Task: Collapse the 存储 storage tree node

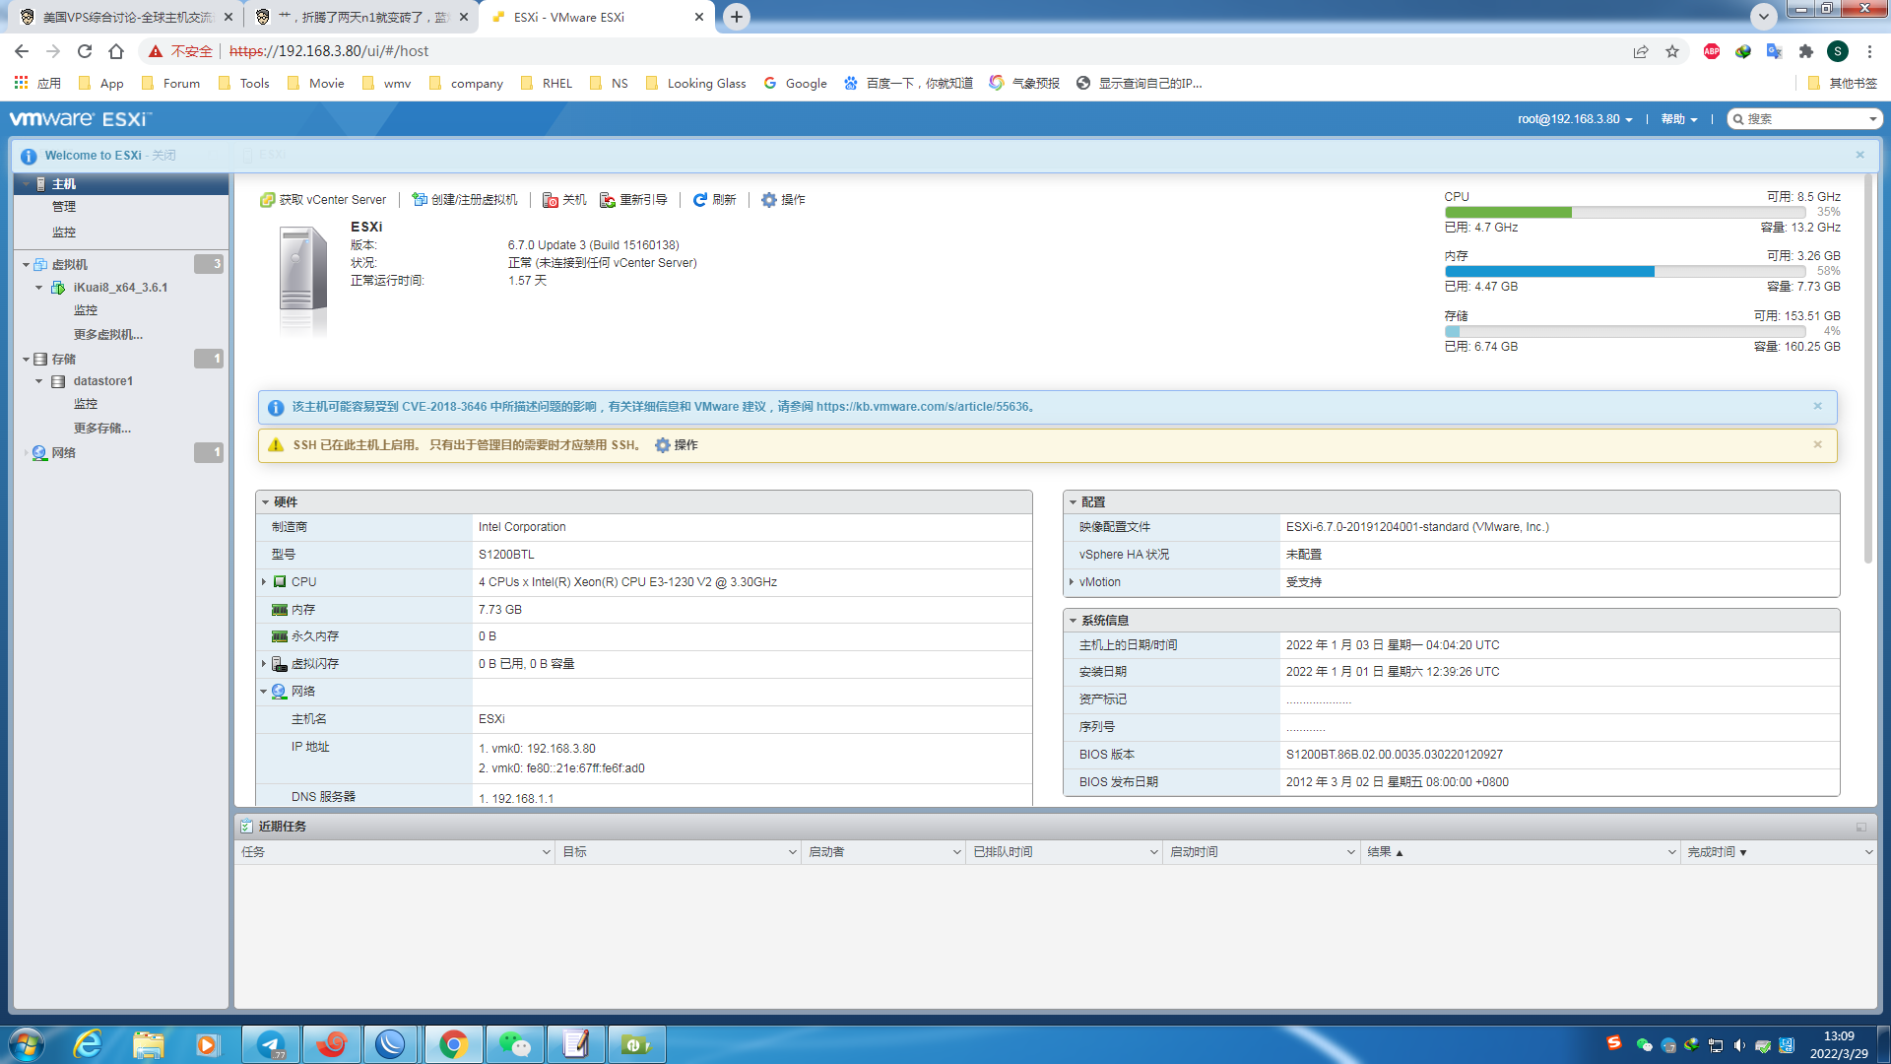Action: tap(26, 360)
